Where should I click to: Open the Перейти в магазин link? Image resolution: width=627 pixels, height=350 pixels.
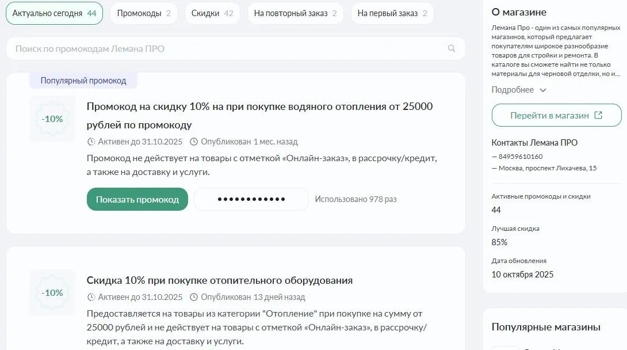point(549,114)
